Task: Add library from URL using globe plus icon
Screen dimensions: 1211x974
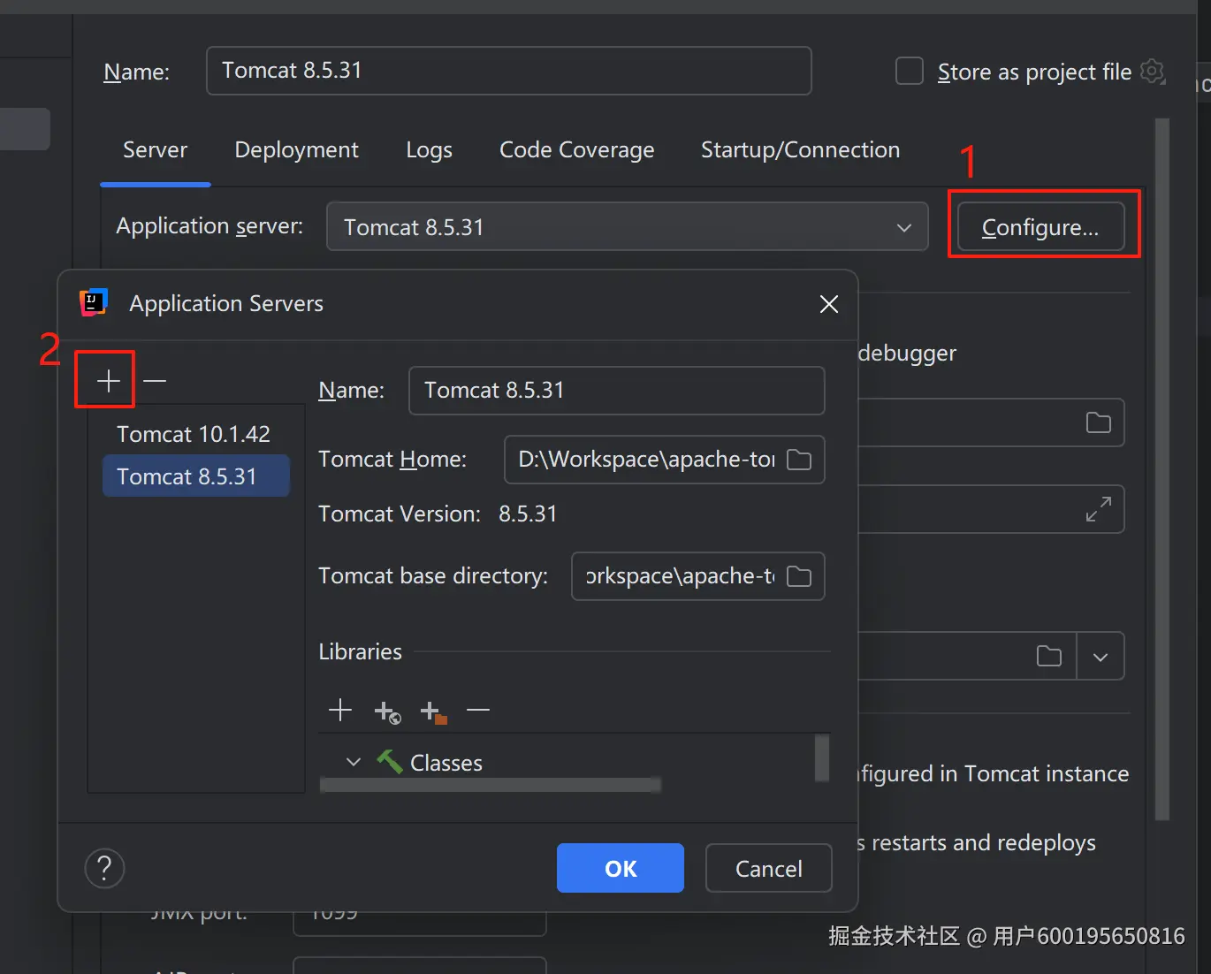Action: point(387,711)
